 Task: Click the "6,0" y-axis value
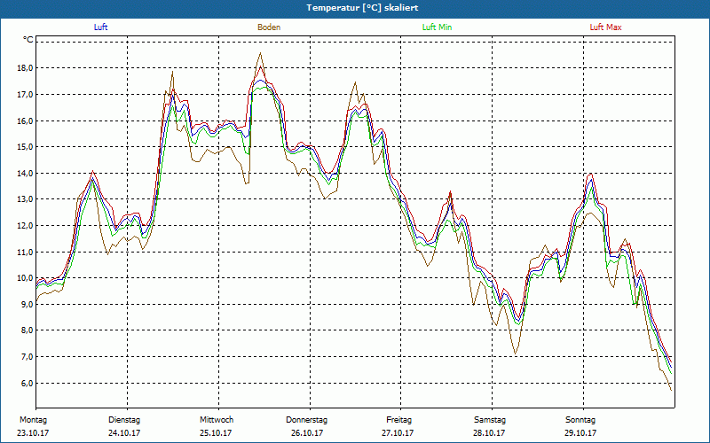(28, 383)
